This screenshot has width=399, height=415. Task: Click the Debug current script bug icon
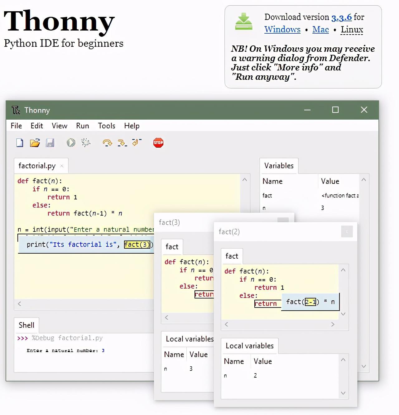point(85,143)
